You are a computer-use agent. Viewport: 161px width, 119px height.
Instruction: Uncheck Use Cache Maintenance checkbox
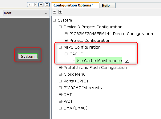(x=127, y=61)
